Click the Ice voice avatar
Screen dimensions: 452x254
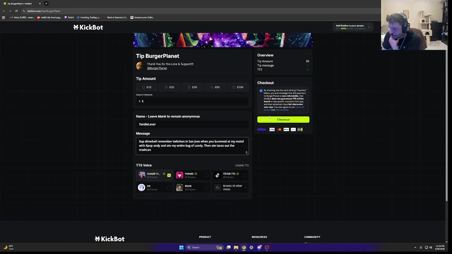tap(142, 187)
